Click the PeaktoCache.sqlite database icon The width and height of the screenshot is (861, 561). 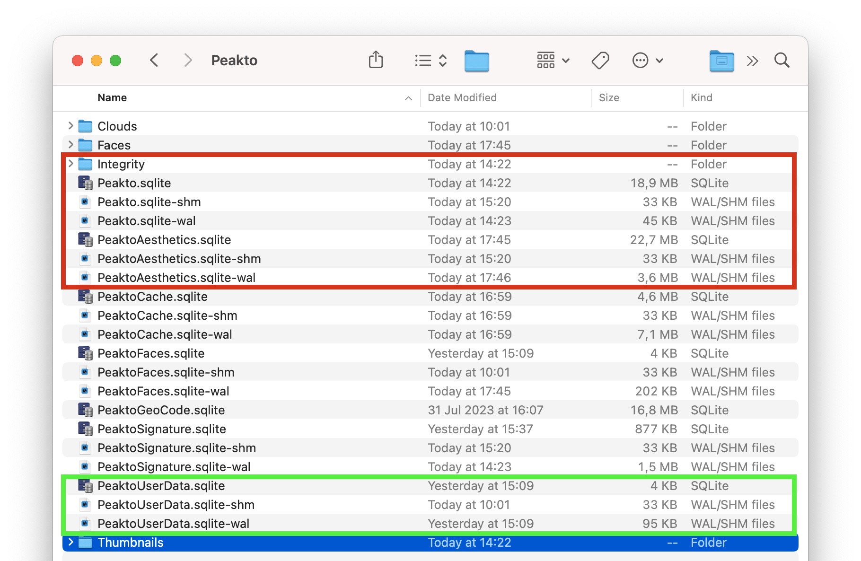click(85, 296)
